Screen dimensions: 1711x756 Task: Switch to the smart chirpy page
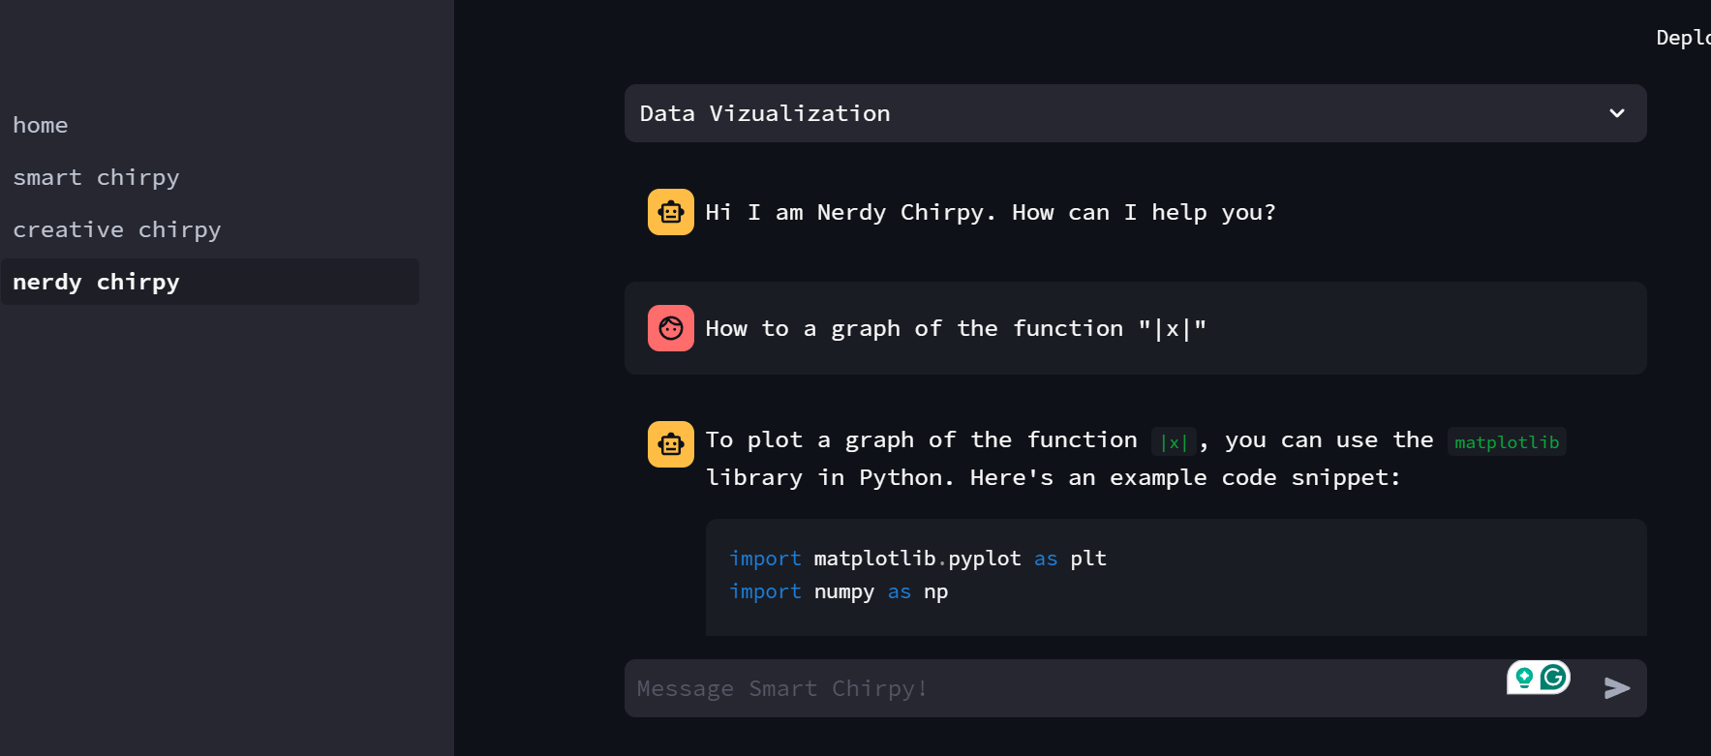(x=96, y=177)
